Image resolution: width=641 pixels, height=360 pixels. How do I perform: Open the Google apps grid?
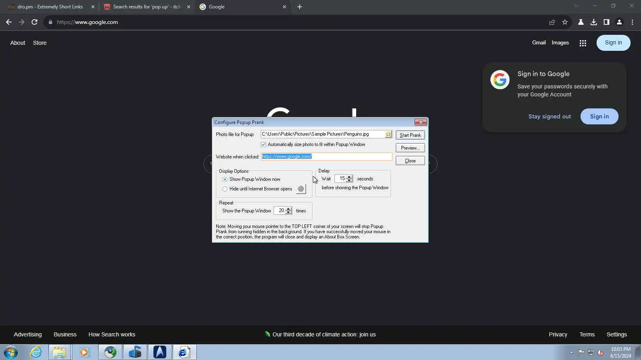583,43
